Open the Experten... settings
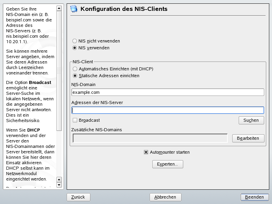Image resolution: width=272 pixels, height=204 pixels. point(168,164)
